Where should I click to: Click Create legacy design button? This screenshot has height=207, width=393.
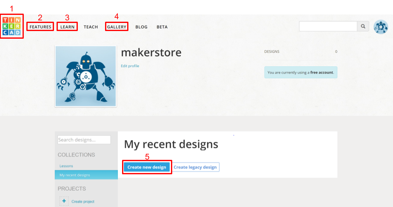click(195, 167)
